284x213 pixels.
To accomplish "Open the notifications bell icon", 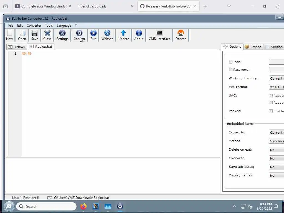I will coord(276,206).
